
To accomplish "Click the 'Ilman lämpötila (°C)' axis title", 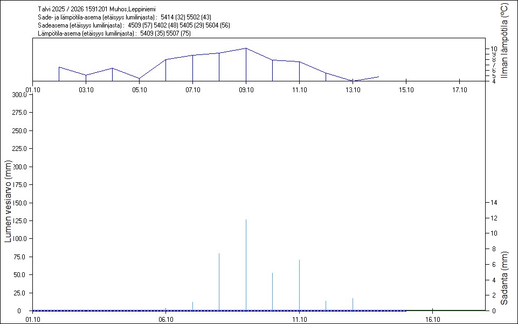I will [505, 40].
